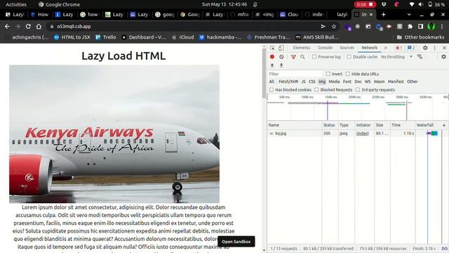This screenshot has width=449, height=253.
Task: Open the AWS Skill Builder bookmark
Action: tap(317, 37)
